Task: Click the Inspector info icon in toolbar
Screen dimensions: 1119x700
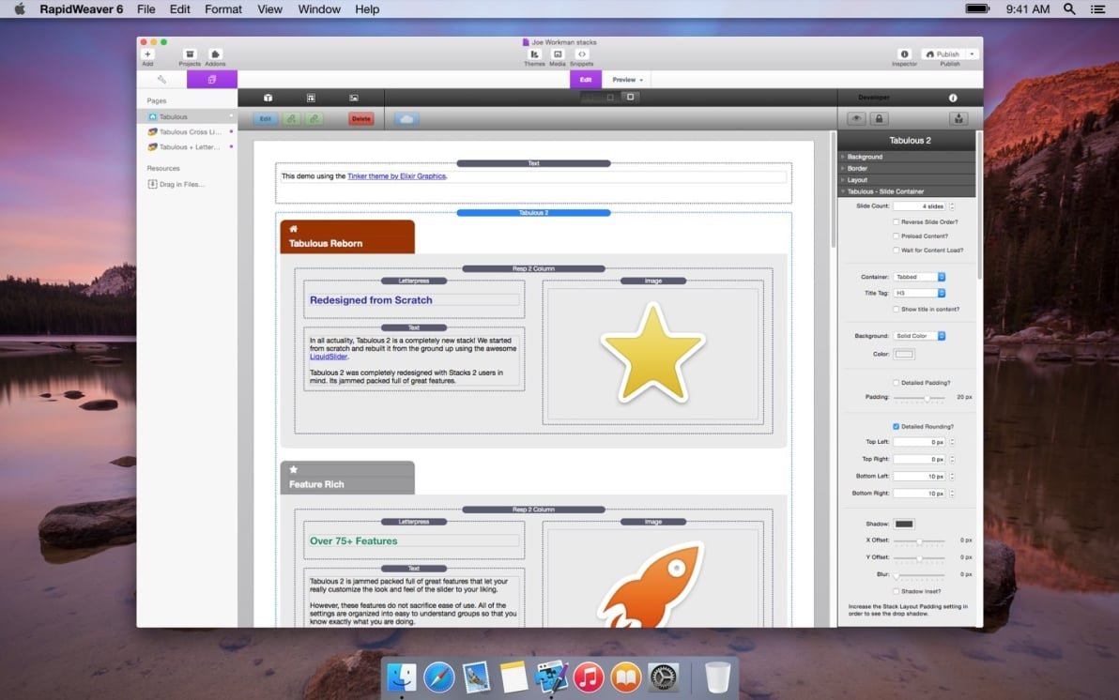Action: coord(904,55)
